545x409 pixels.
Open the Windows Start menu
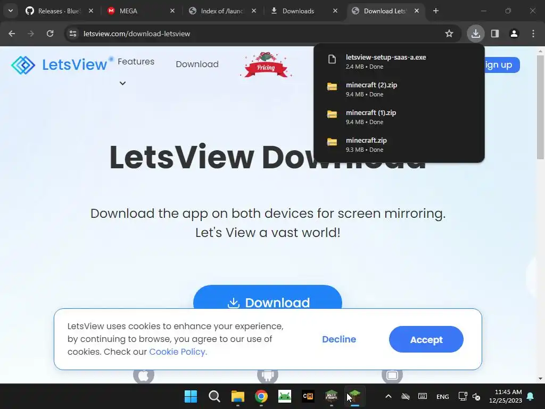pos(191,396)
